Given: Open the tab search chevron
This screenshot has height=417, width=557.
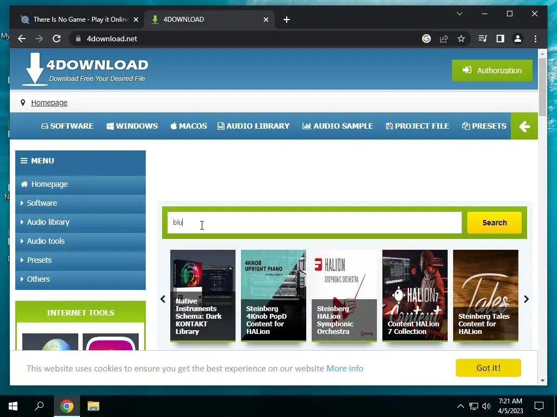Looking at the screenshot, I should [459, 14].
